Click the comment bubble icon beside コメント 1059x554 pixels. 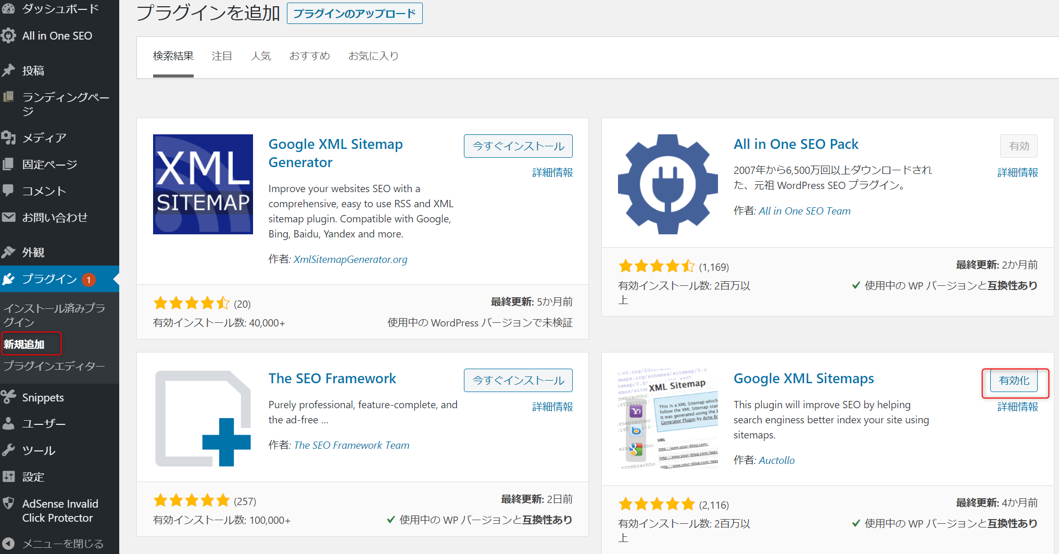pyautogui.click(x=8, y=190)
